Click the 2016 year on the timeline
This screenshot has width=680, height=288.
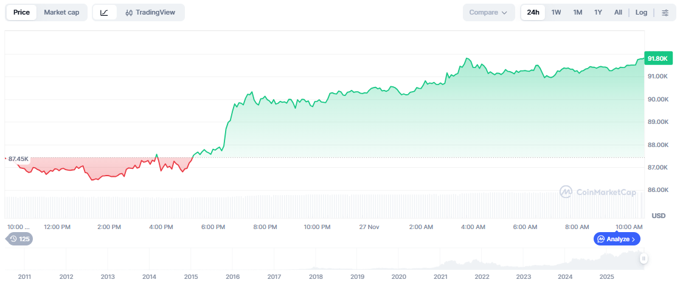[x=232, y=276]
